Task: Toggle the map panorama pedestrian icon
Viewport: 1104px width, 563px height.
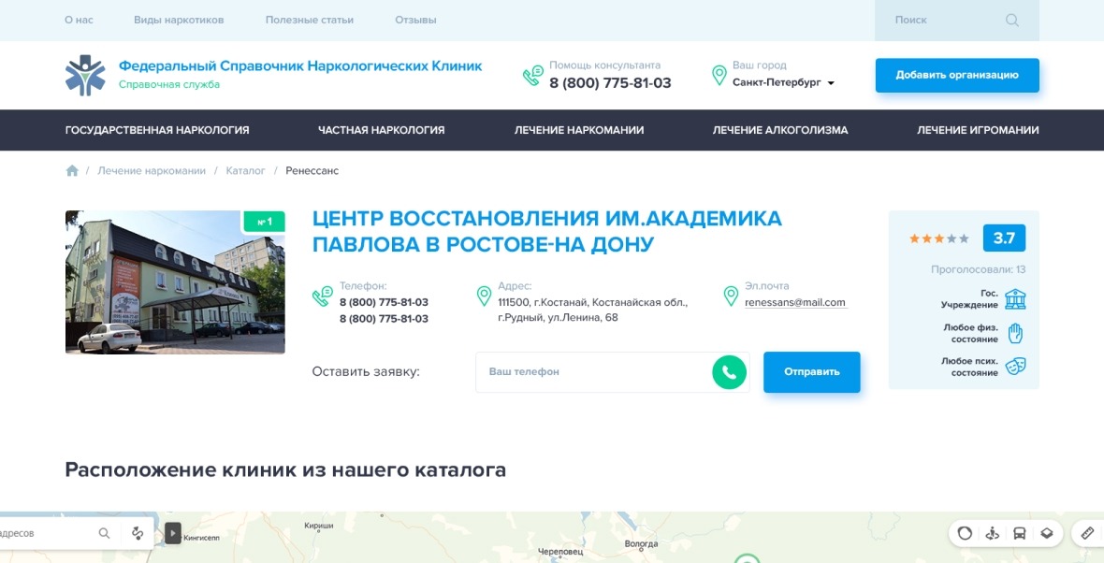Action: click(993, 533)
